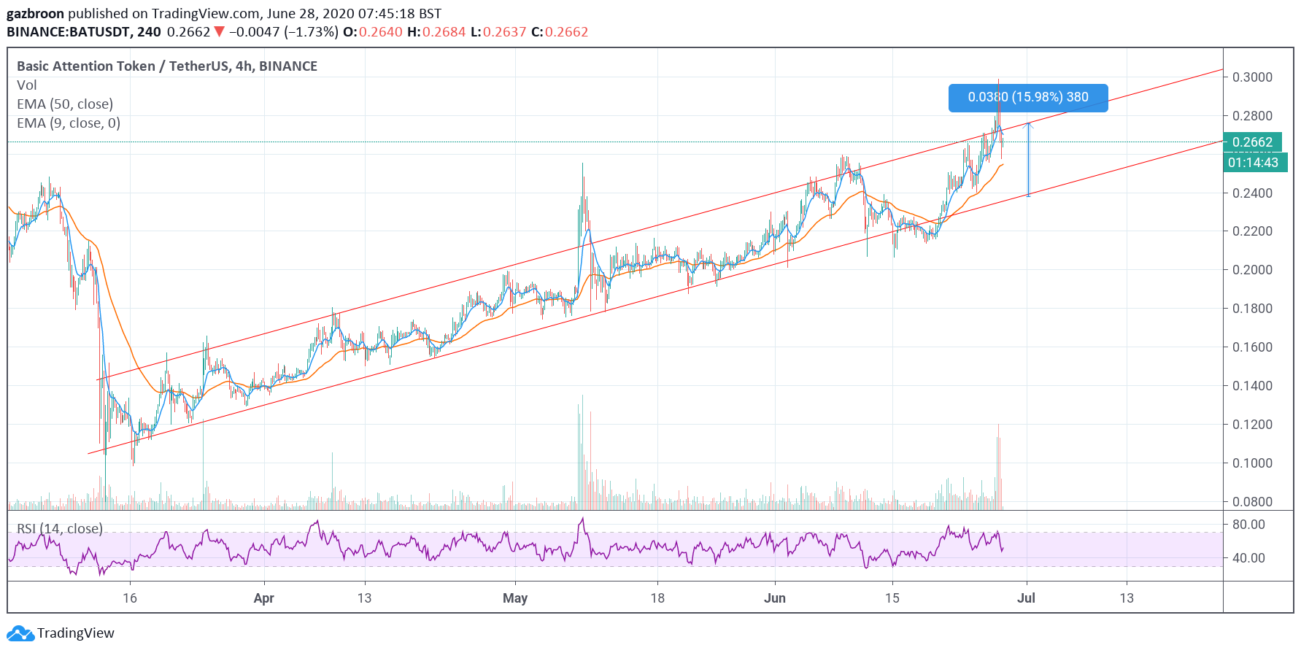The image size is (1301, 653).
Task: Click the EMA (50, close) indicator label
Action: (x=65, y=104)
